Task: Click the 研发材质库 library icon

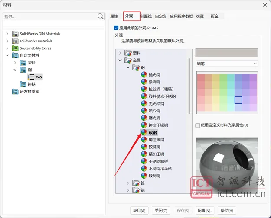Action: tap(15, 92)
